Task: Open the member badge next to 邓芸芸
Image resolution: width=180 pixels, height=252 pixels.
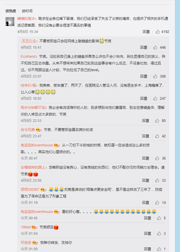Action: 34,242
